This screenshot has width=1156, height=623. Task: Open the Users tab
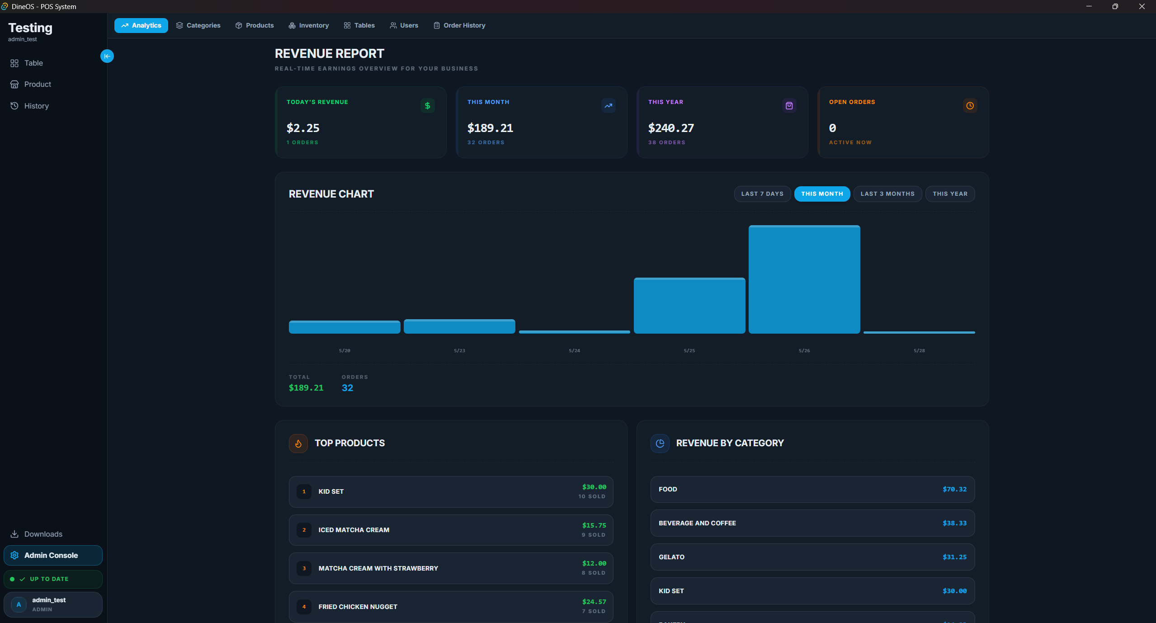[404, 25]
